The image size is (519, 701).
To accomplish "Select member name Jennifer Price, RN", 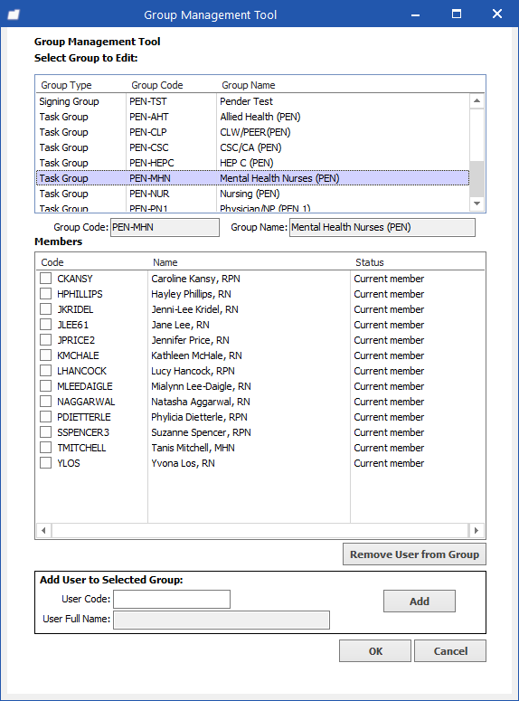I will pos(190,340).
